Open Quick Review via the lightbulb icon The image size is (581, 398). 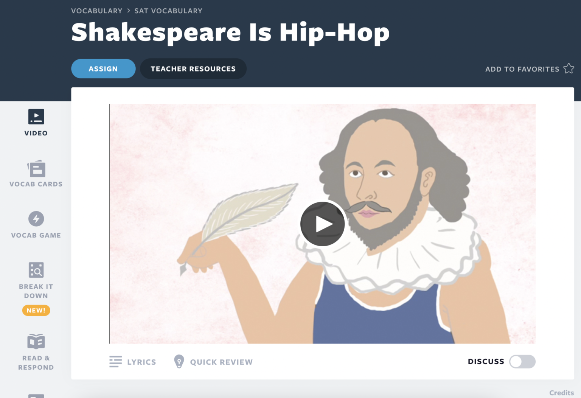179,362
